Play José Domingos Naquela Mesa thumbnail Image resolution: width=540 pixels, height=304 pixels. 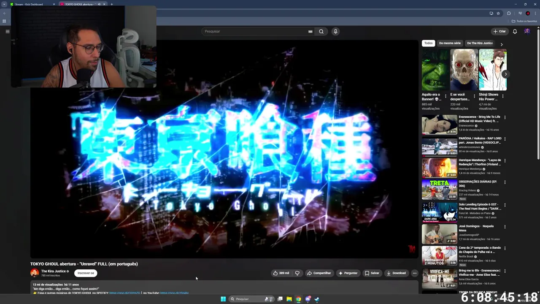click(x=439, y=234)
